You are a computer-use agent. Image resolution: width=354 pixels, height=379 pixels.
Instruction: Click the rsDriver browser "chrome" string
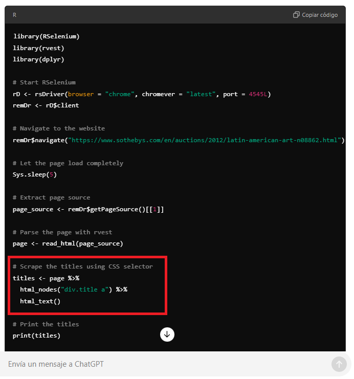(118, 94)
